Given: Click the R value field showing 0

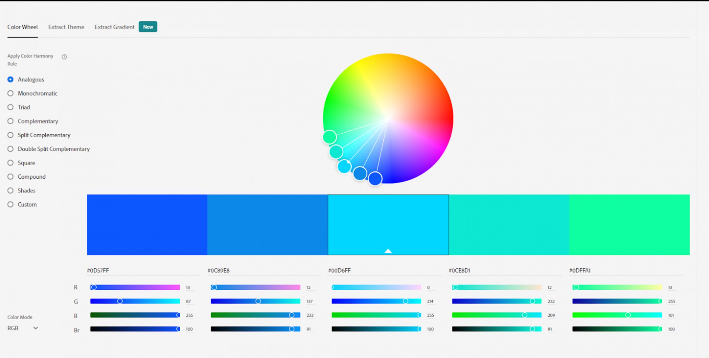Looking at the screenshot, I should (x=428, y=288).
